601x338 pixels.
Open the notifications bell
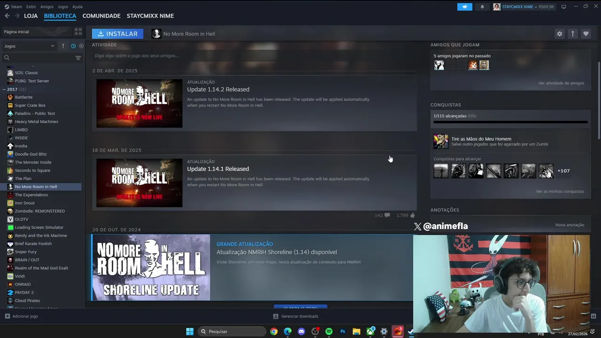coord(482,7)
